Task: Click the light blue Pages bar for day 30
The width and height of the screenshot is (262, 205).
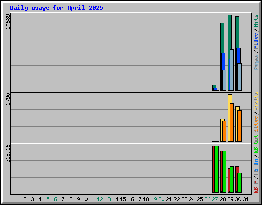Action: [239, 77]
